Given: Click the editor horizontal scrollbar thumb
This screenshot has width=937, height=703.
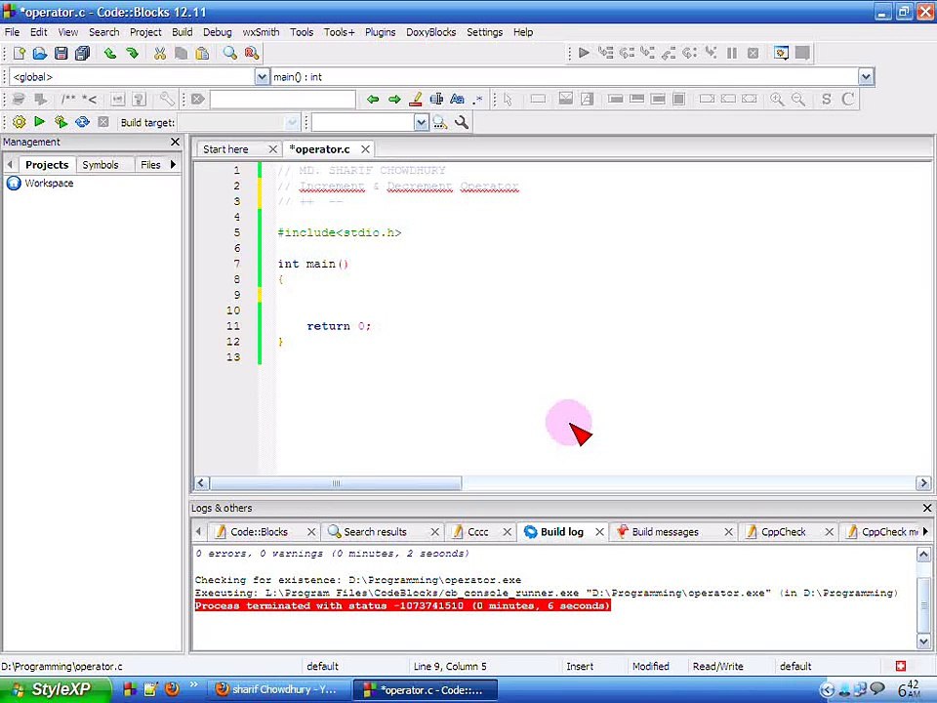Looking at the screenshot, I should (x=336, y=483).
